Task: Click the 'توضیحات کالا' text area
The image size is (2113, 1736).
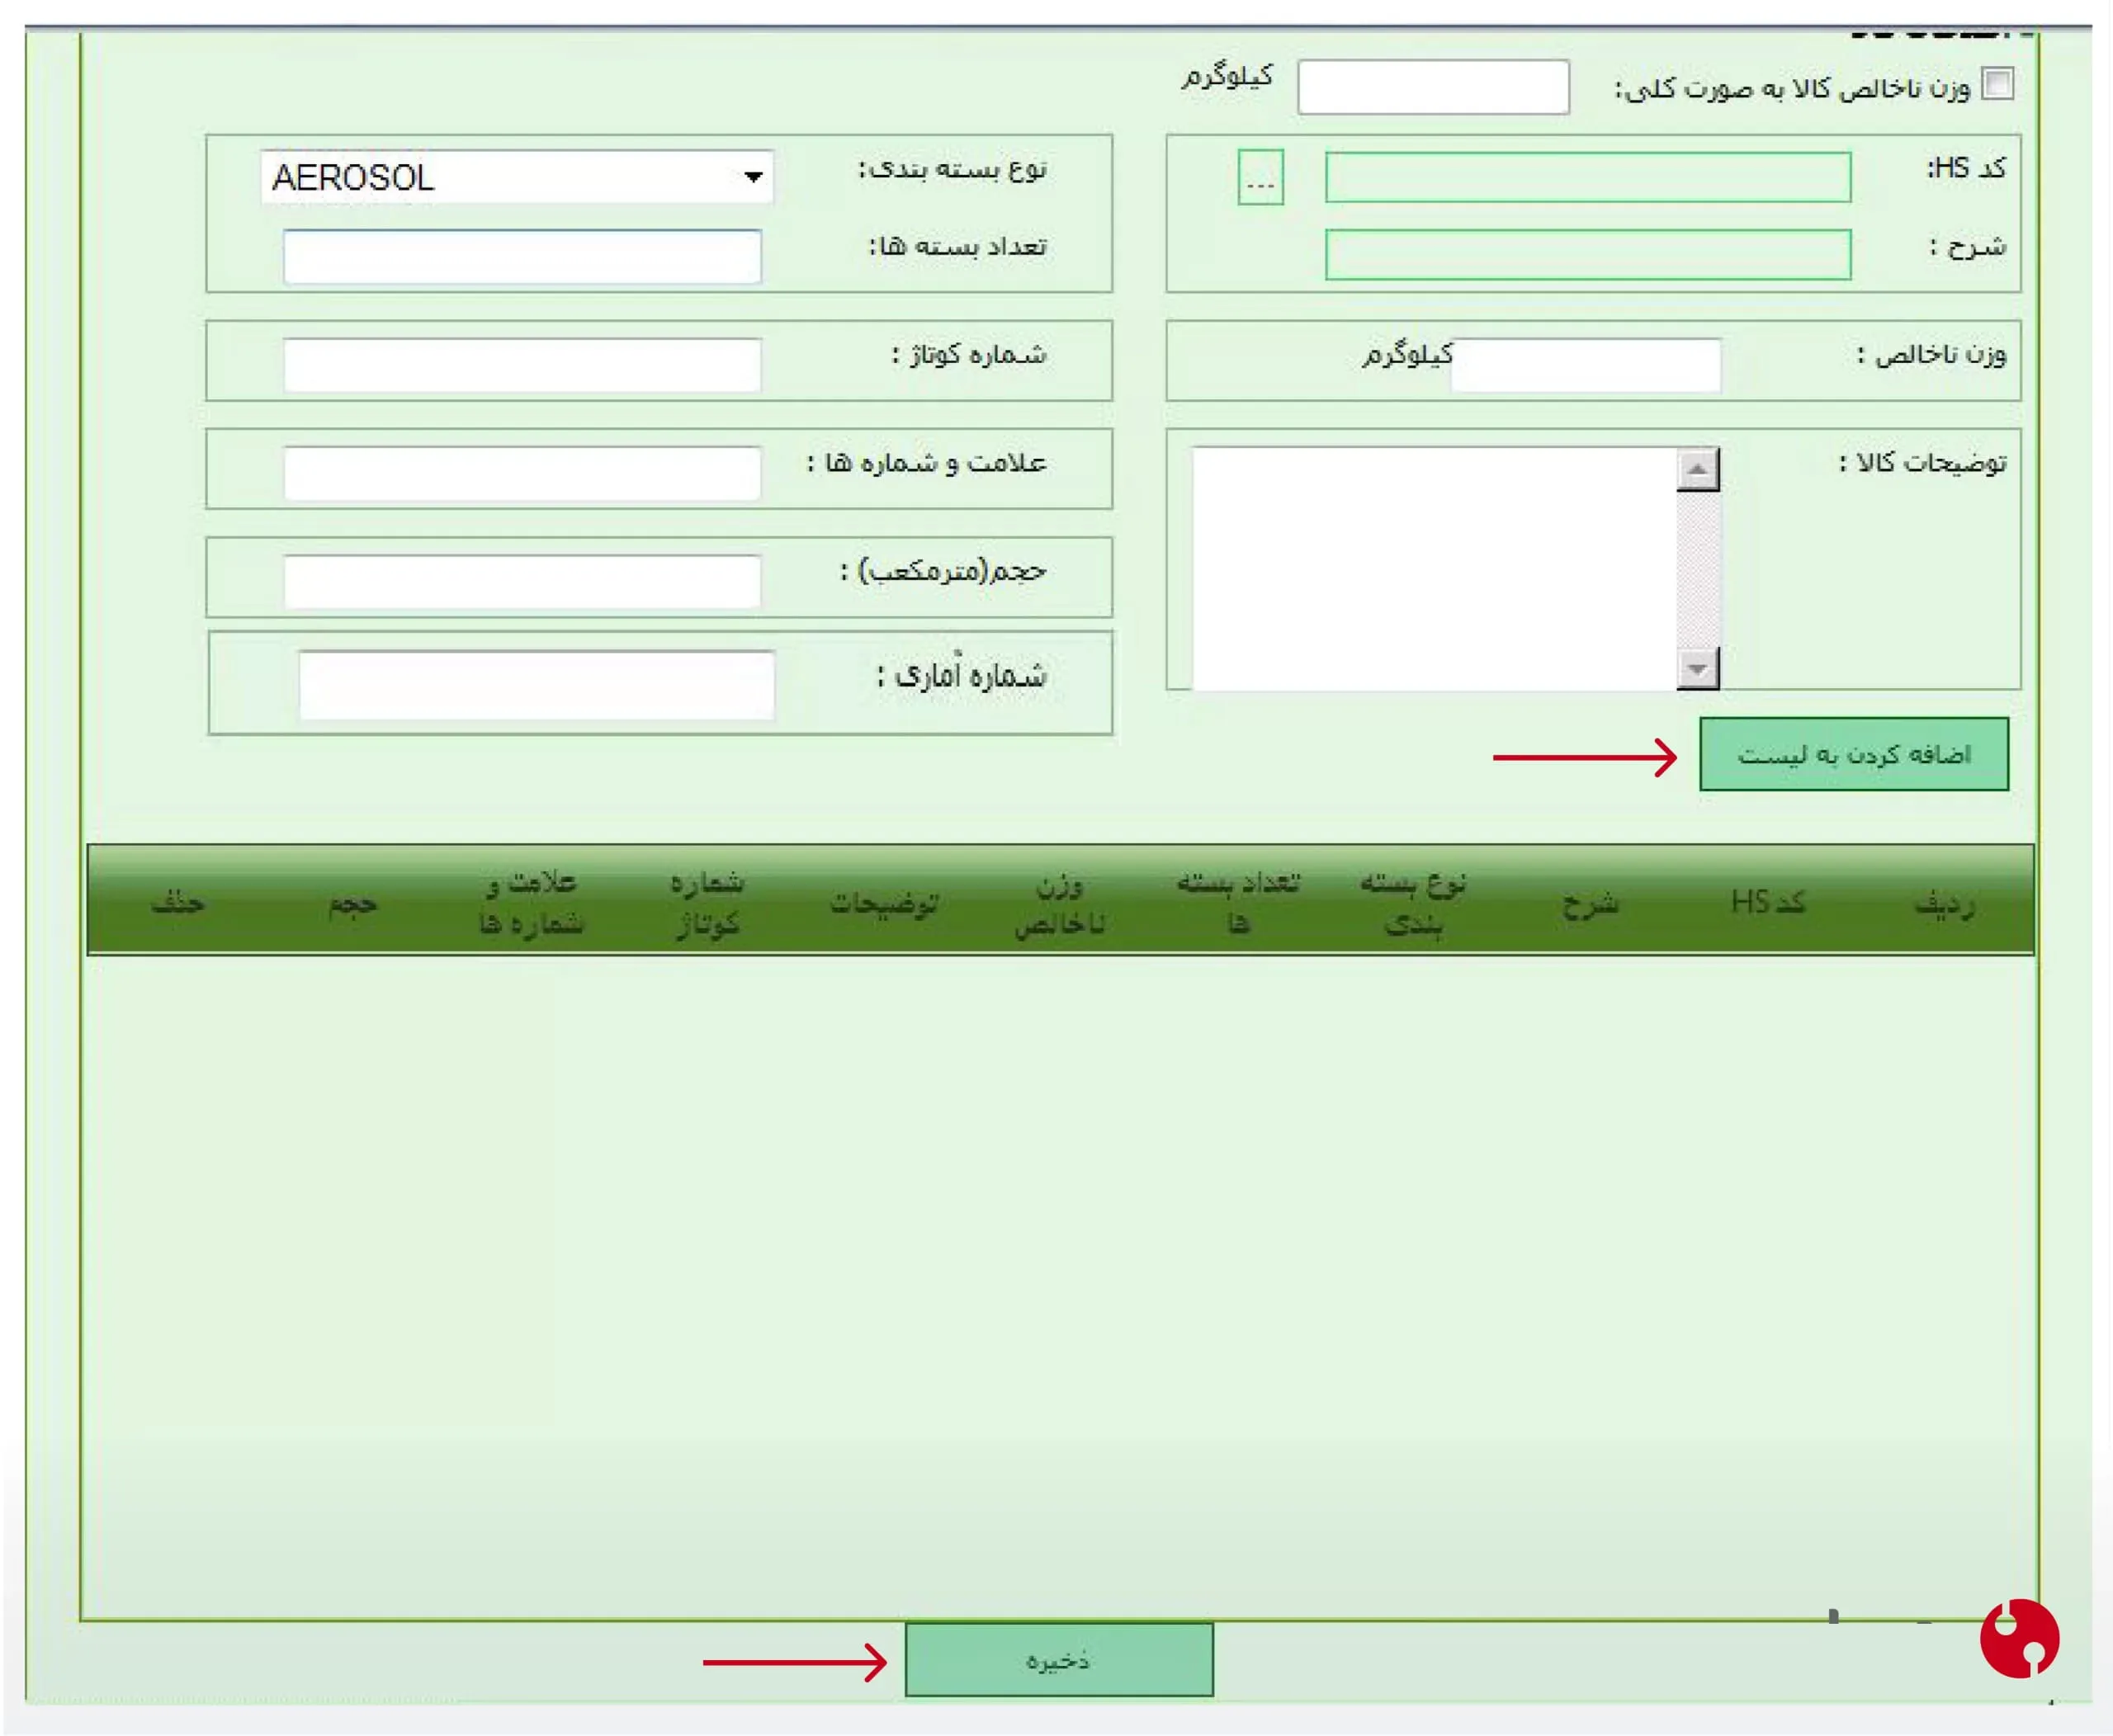Action: [1435, 568]
